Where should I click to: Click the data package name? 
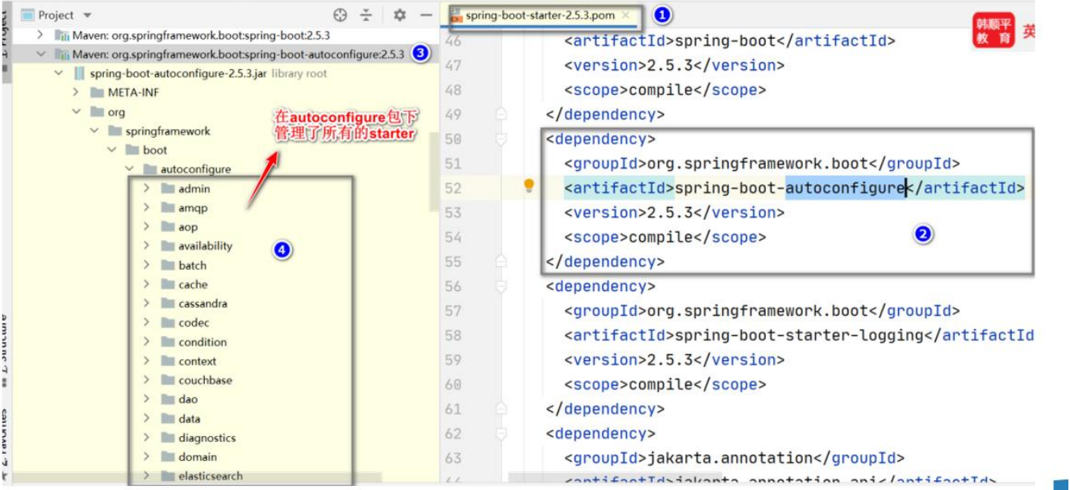point(190,418)
